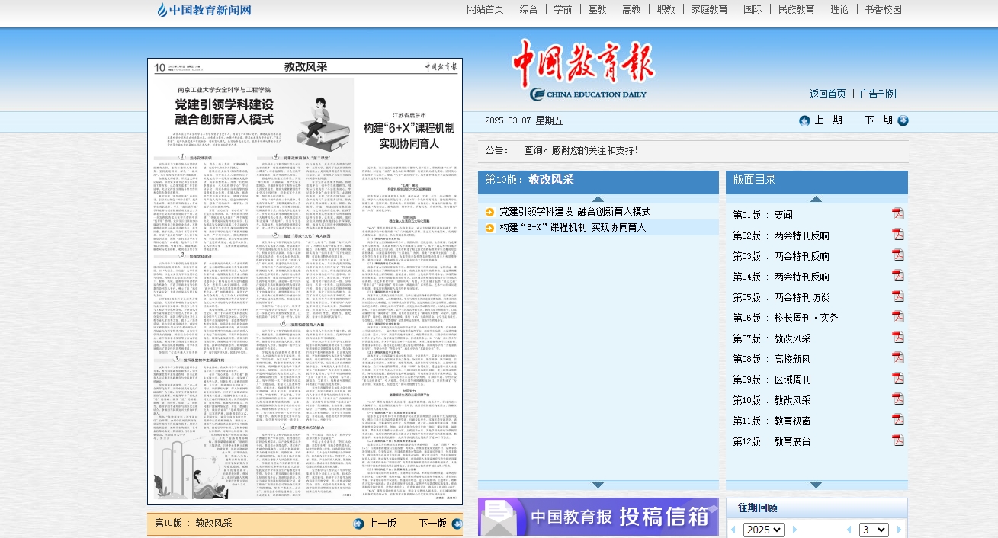Open PDF icon for 第01版 要闻
Screen dimensions: 998x538
tap(898, 214)
